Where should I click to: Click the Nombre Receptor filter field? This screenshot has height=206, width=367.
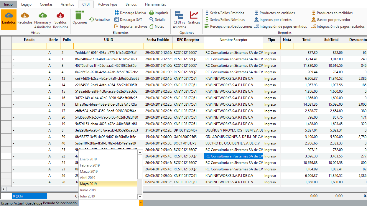233,46
